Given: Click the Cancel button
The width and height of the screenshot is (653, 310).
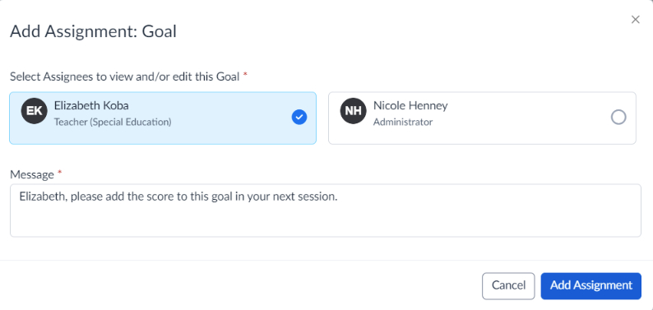Looking at the screenshot, I should click(x=508, y=286).
